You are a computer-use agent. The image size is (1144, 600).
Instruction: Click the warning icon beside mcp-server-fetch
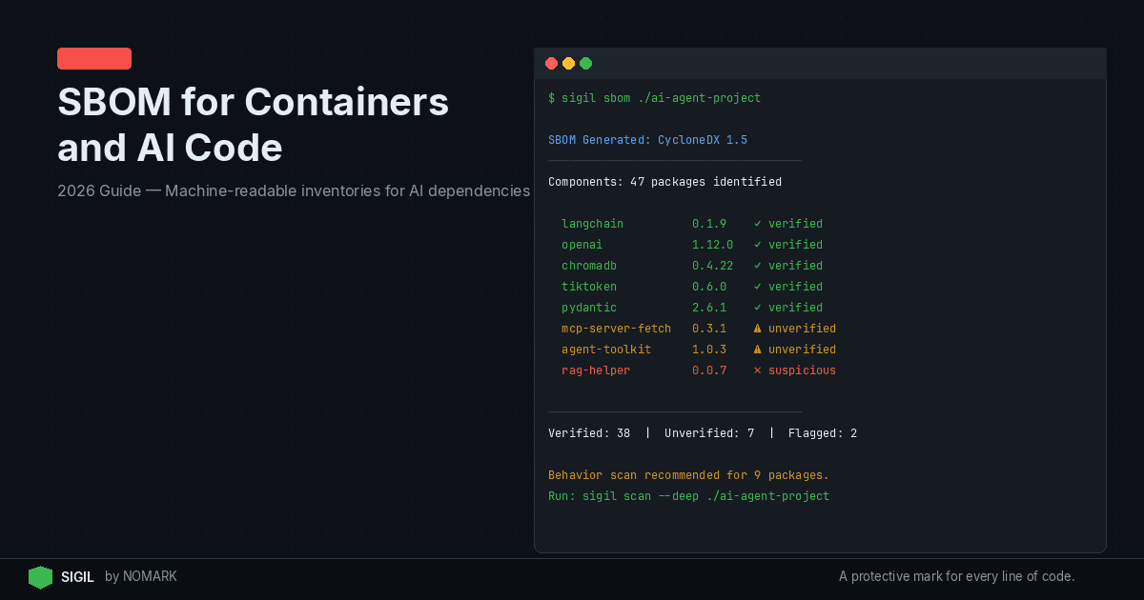pos(758,328)
